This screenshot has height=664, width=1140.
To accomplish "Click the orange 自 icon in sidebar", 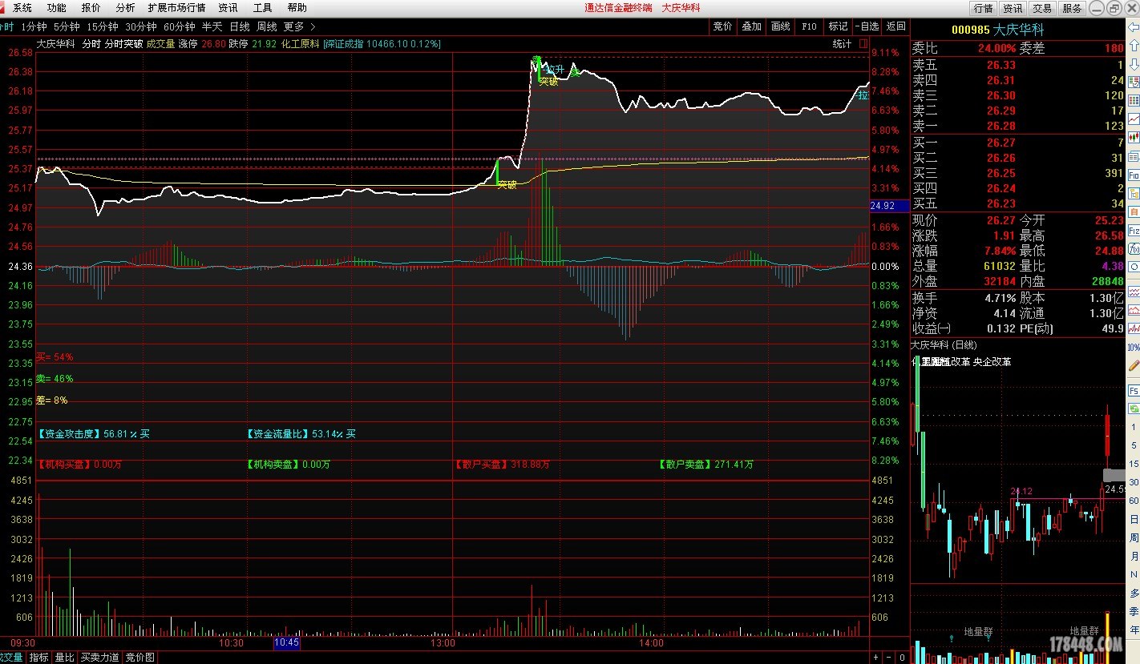I will (x=1134, y=211).
